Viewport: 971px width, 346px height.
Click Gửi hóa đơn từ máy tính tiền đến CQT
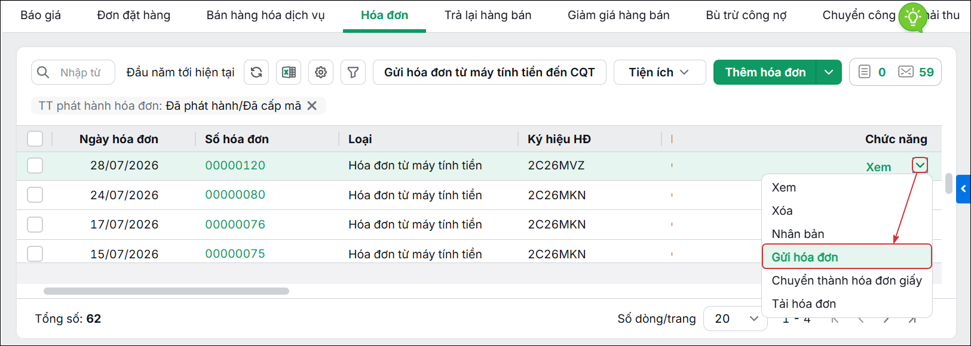[489, 72]
